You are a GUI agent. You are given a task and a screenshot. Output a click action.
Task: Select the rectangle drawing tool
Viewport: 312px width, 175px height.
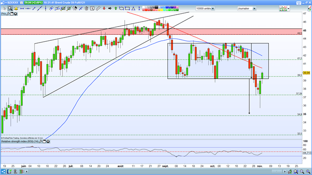pos(128,8)
